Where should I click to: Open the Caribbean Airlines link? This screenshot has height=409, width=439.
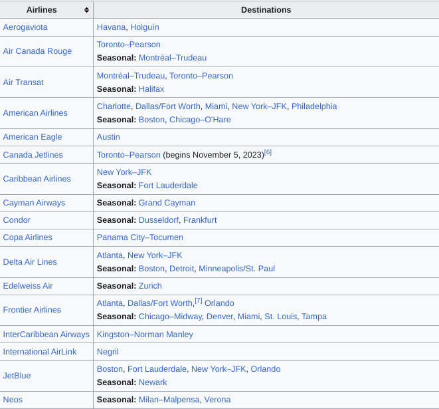(x=37, y=179)
